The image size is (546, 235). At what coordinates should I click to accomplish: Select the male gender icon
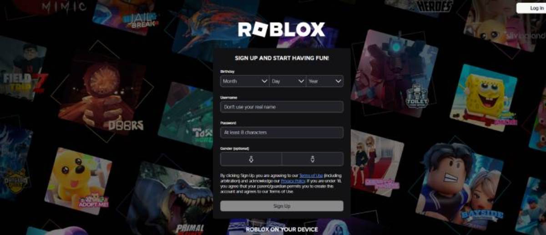(x=313, y=159)
